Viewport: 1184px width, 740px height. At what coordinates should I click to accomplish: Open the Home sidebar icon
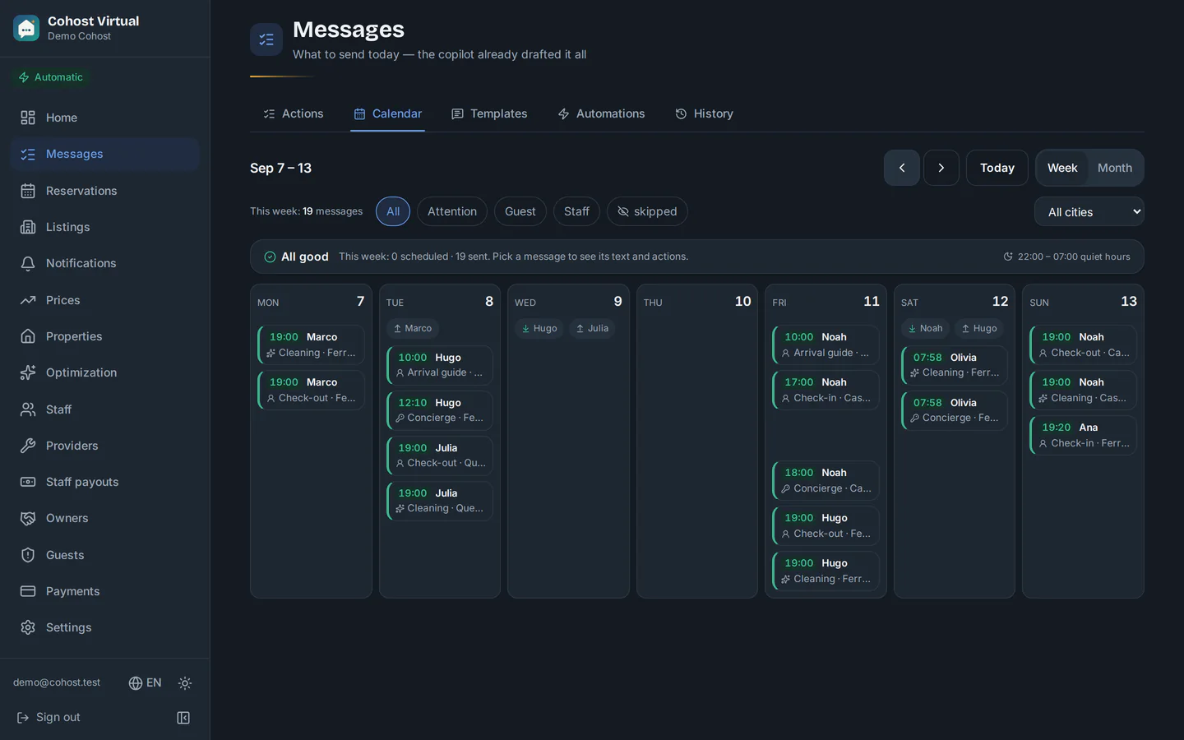pos(28,118)
